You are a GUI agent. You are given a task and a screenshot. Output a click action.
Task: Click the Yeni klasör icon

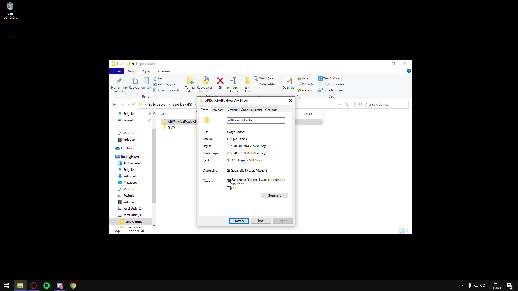(247, 81)
